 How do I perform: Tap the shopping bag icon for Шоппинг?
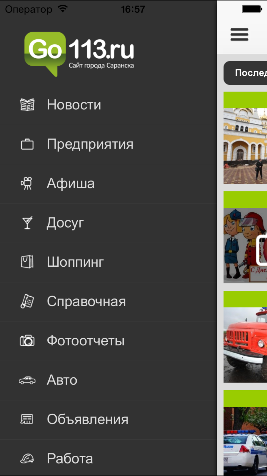(27, 262)
